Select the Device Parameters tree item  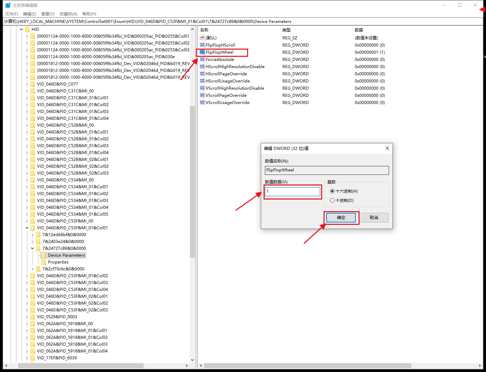click(66, 255)
